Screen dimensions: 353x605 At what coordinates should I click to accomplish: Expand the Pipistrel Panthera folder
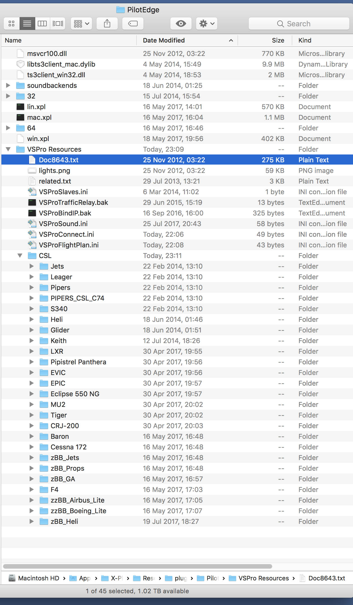(32, 362)
